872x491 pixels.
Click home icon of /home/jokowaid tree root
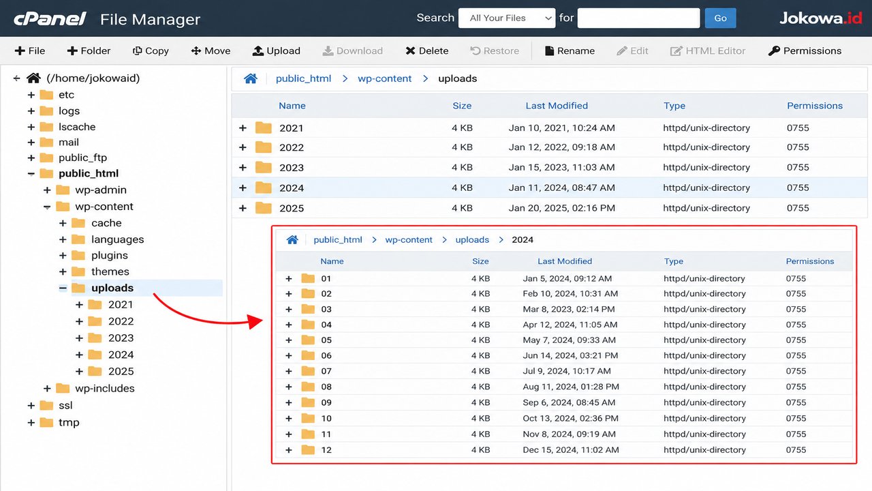tap(33, 78)
